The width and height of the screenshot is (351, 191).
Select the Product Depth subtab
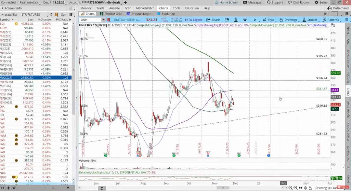(x=139, y=14)
